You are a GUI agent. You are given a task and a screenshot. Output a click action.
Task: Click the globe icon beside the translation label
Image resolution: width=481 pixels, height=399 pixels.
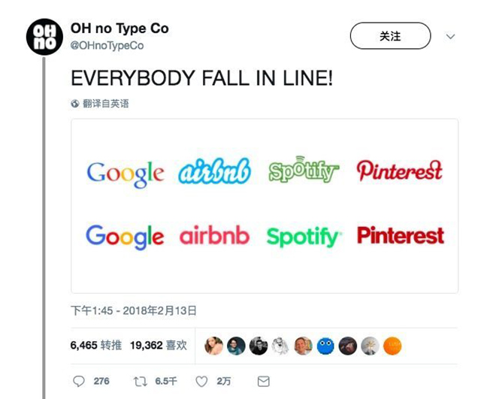75,104
